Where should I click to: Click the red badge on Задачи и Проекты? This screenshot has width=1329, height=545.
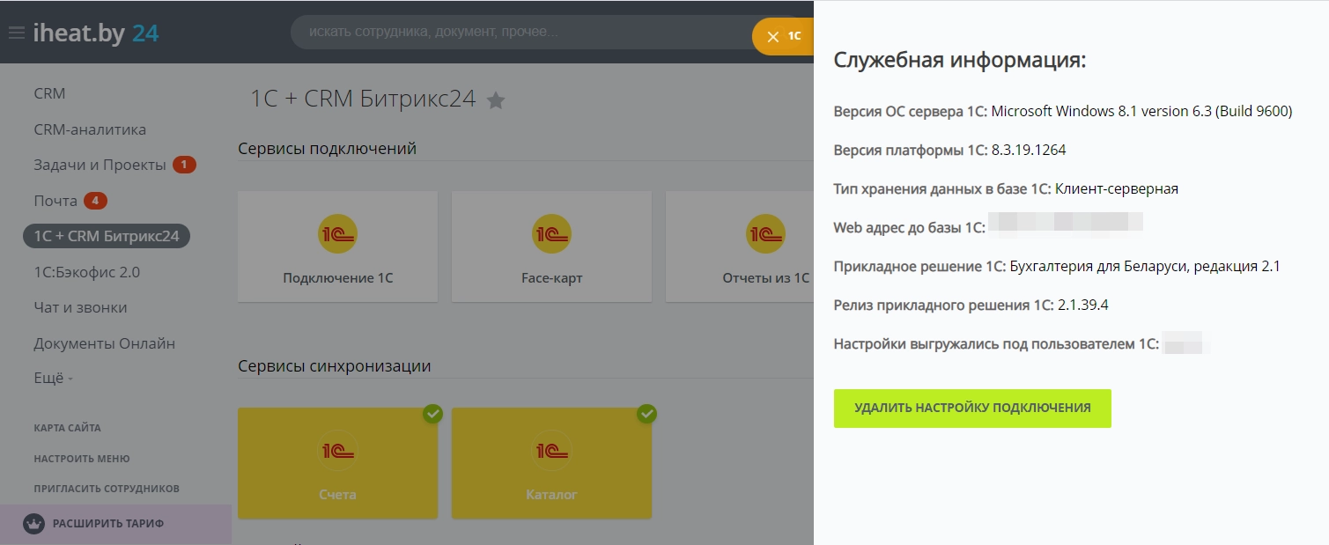(184, 165)
